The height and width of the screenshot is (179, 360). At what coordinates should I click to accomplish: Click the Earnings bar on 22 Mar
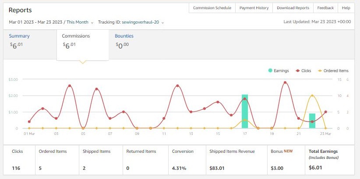point(312,121)
